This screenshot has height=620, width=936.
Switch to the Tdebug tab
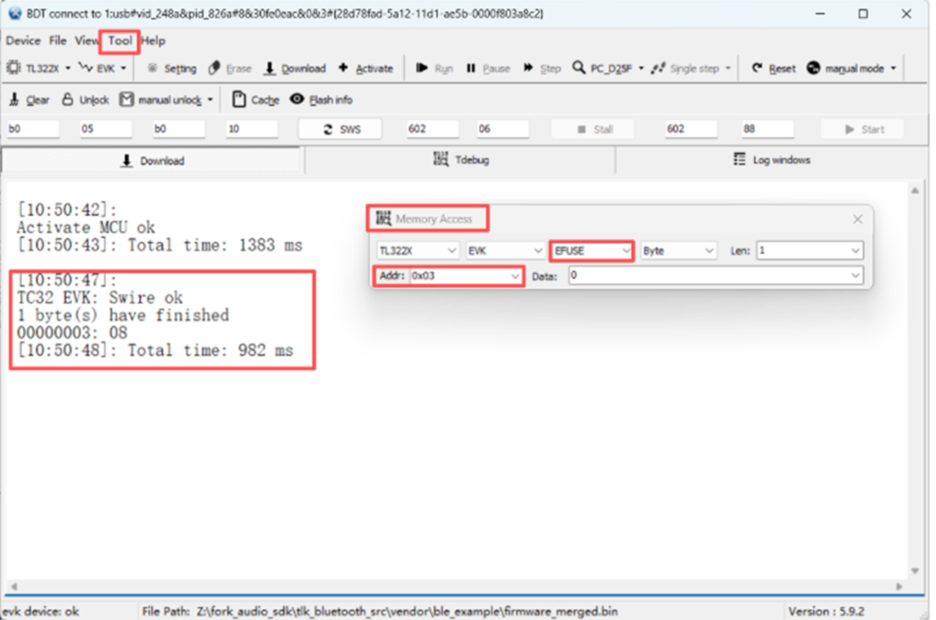(x=461, y=160)
